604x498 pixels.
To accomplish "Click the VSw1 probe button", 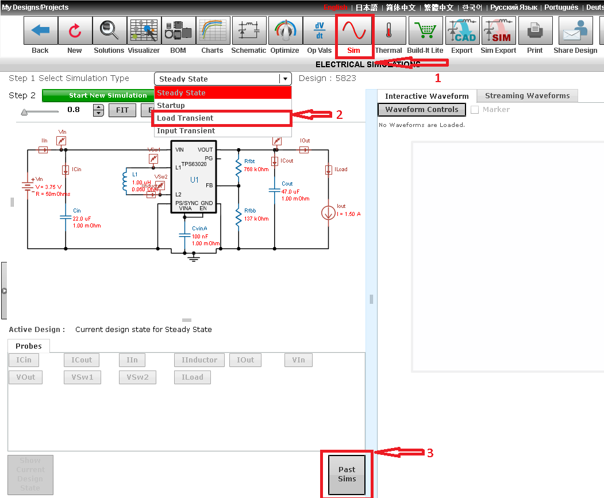I will [x=82, y=377].
